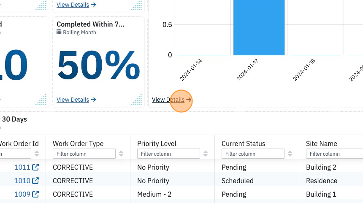Click the Current Status filter field
363x203 pixels.
point(253,154)
